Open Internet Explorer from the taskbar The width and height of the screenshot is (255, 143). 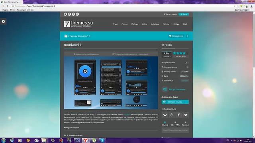[x=12, y=140]
